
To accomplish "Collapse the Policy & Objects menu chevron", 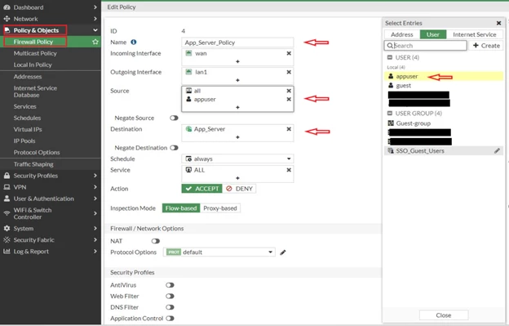I will (x=95, y=30).
